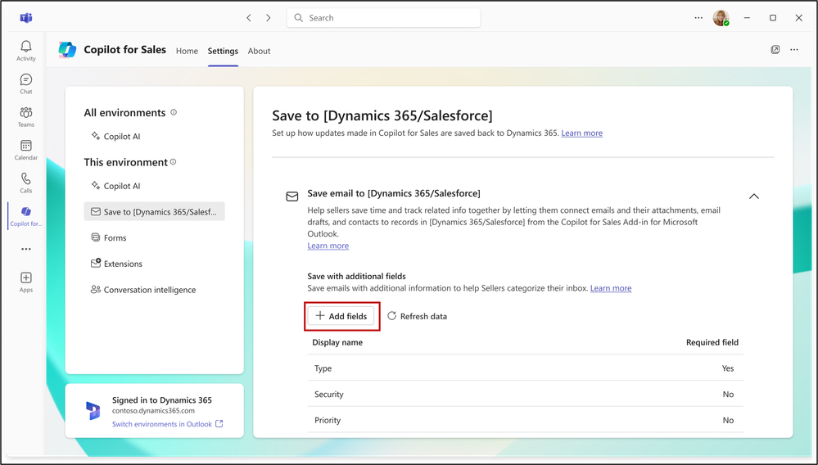Click the No value in Priority row
This screenshot has height=465, width=818.
click(728, 420)
